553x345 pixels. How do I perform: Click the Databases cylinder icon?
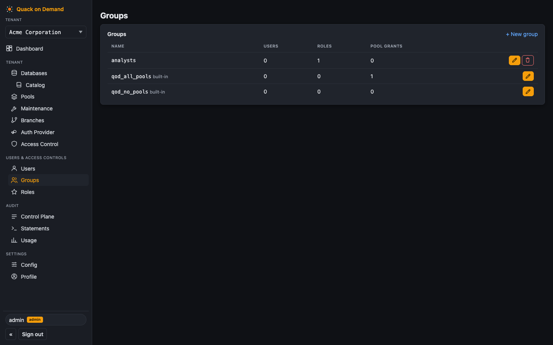14,73
